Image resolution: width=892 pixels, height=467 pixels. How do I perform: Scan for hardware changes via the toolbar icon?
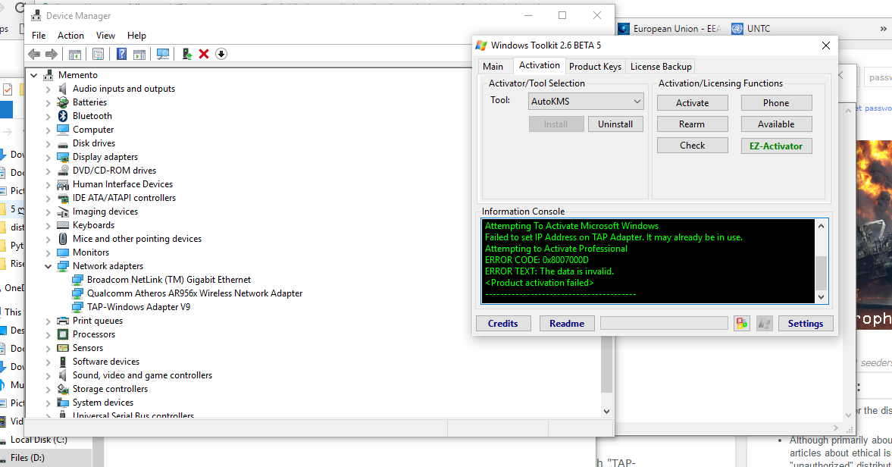[x=163, y=54]
